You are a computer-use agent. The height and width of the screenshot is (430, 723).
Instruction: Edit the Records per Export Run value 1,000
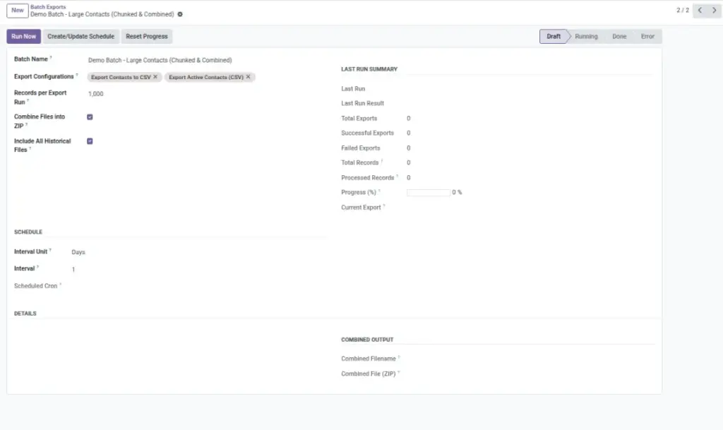(96, 94)
